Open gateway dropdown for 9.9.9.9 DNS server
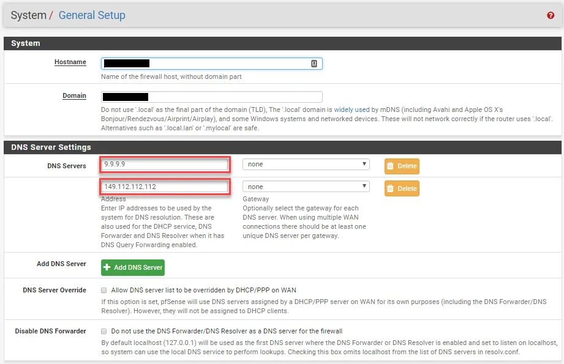This screenshot has width=564, height=364. 306,164
